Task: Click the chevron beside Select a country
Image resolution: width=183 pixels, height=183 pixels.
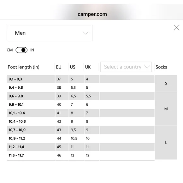Action: pos(147,67)
